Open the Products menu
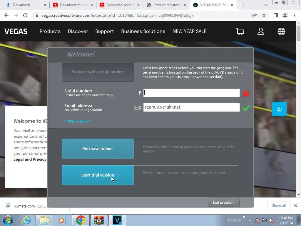Image resolution: width=301 pixels, height=226 pixels. (50, 31)
